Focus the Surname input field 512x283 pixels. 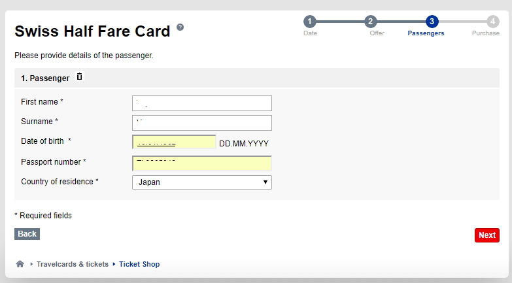[202, 123]
